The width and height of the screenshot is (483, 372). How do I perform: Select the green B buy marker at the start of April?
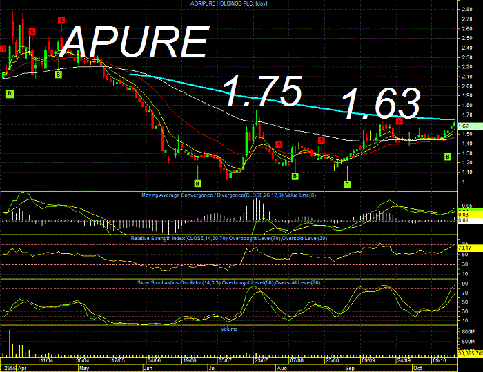[10, 93]
